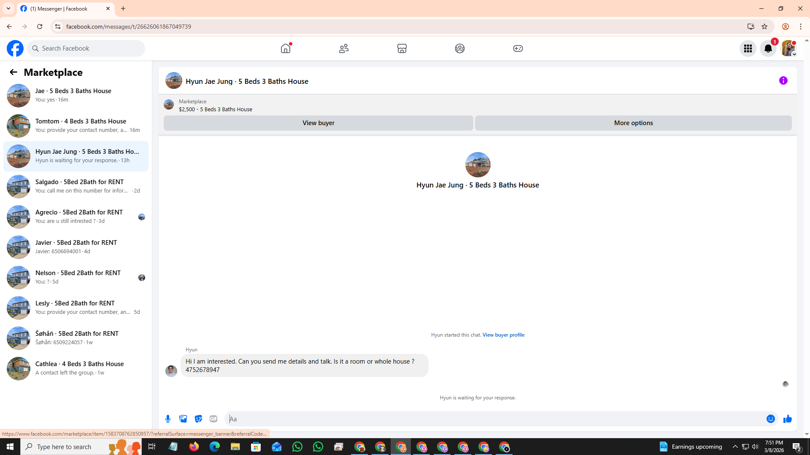The height and width of the screenshot is (455, 810).
Task: Click the voice clip microphone icon
Action: coord(168,419)
